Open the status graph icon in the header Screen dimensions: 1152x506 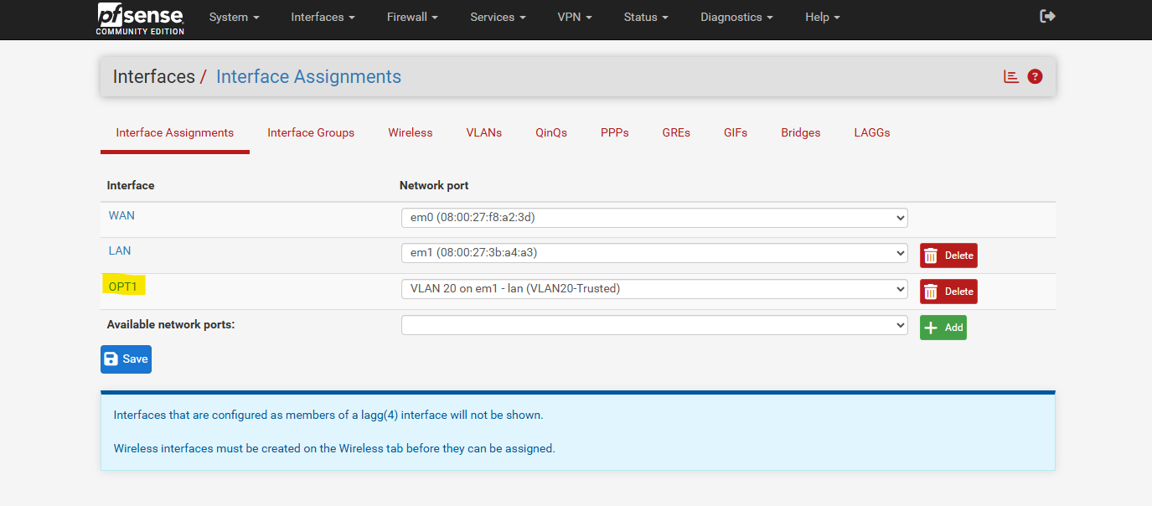1011,76
